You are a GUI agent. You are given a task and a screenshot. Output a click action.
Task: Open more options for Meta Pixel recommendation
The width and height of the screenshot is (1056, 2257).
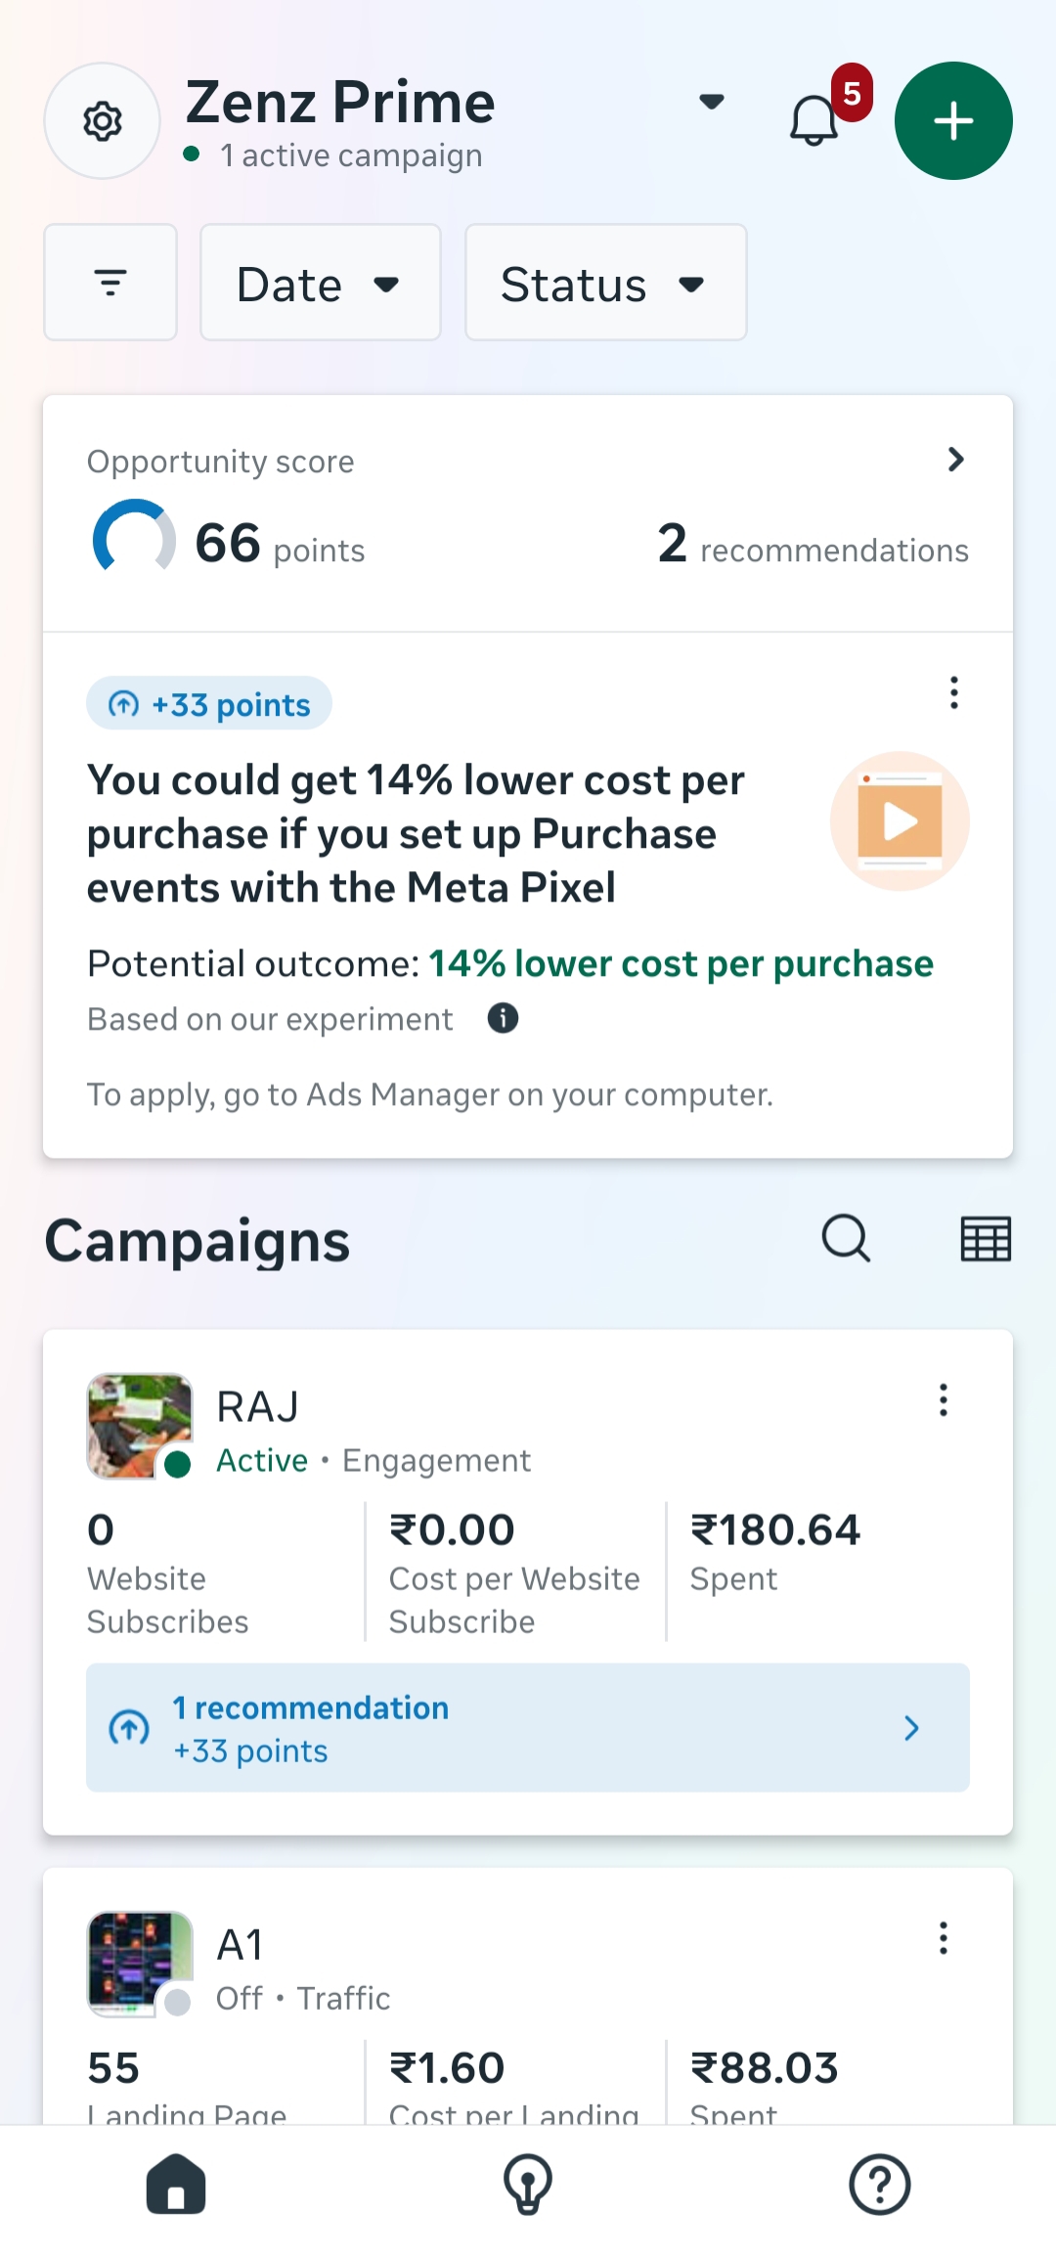tap(954, 692)
